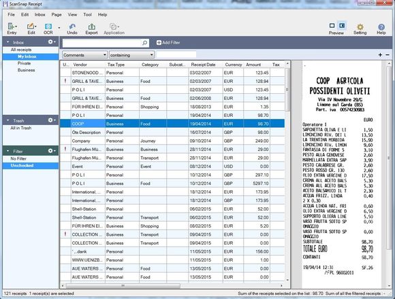The height and width of the screenshot is (299, 395).
Task: Select the Private folder
Action: pyautogui.click(x=25, y=63)
